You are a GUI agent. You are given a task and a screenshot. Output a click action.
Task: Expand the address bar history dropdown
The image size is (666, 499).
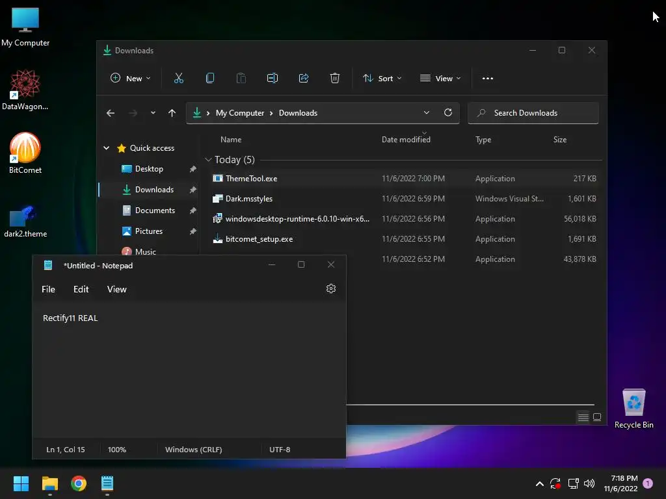coord(427,112)
